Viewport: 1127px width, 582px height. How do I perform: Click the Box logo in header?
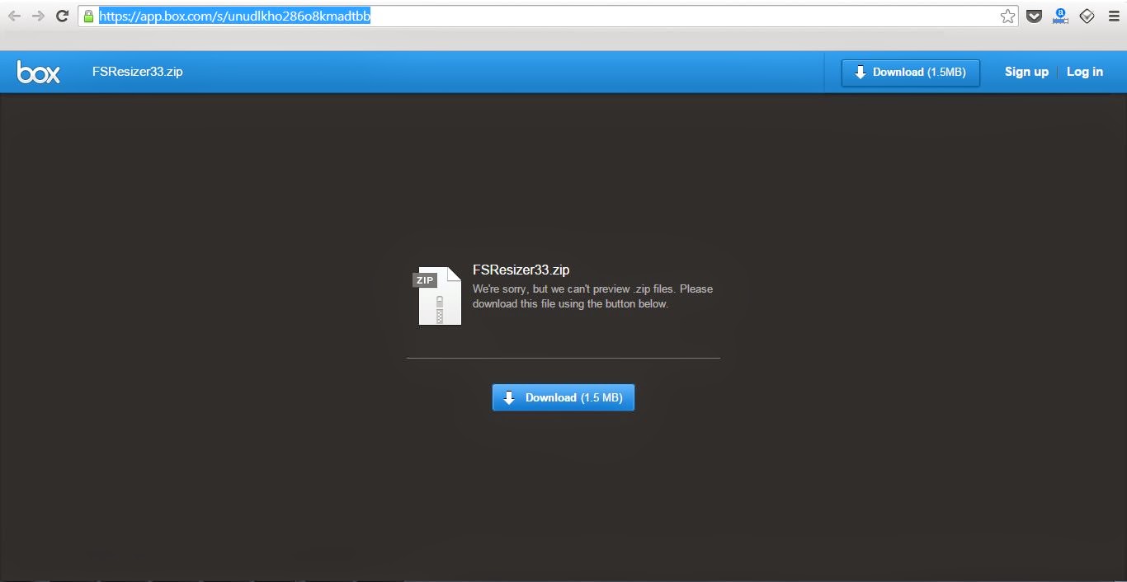click(x=38, y=73)
